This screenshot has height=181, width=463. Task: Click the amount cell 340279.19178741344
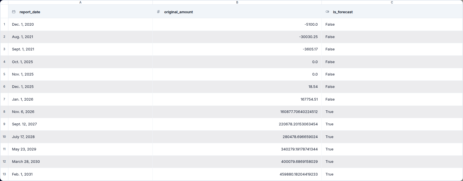tap(237, 149)
